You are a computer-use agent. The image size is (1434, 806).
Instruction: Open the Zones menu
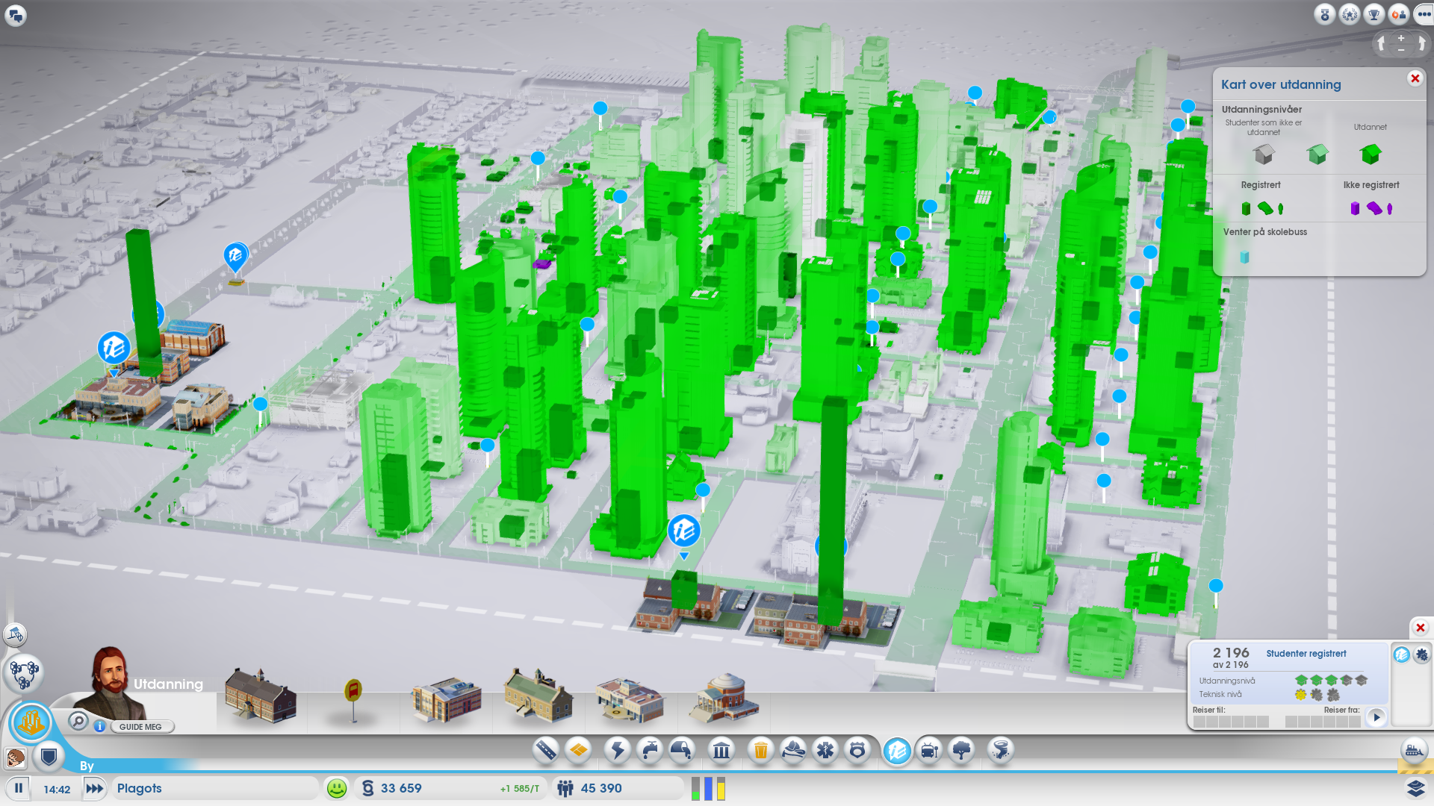point(579,750)
